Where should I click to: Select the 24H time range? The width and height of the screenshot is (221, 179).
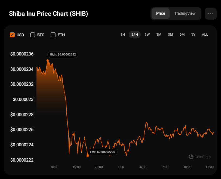click(x=135, y=35)
